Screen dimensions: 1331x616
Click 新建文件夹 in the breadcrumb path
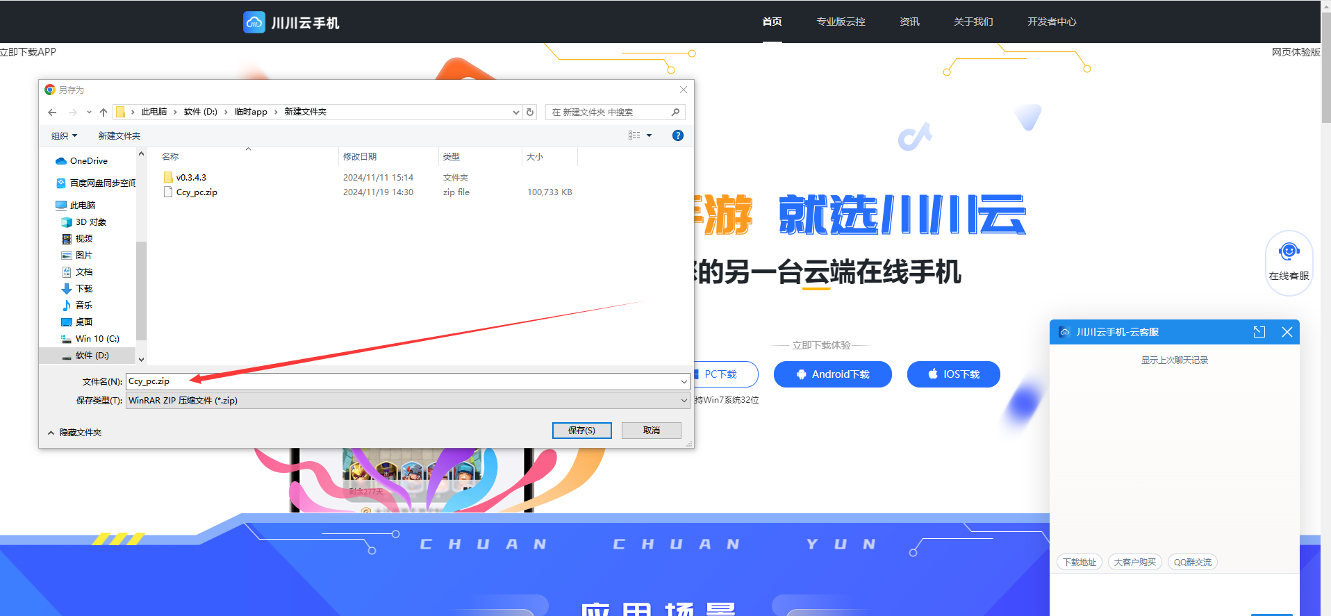pyautogui.click(x=306, y=112)
